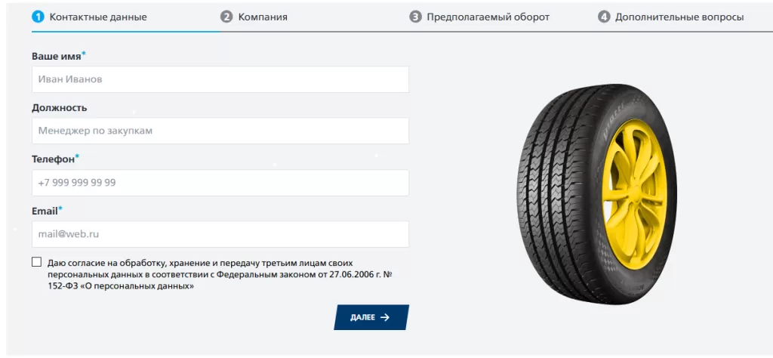Focus the Ваше имя input field
This screenshot has height=358, width=773.
(220, 79)
